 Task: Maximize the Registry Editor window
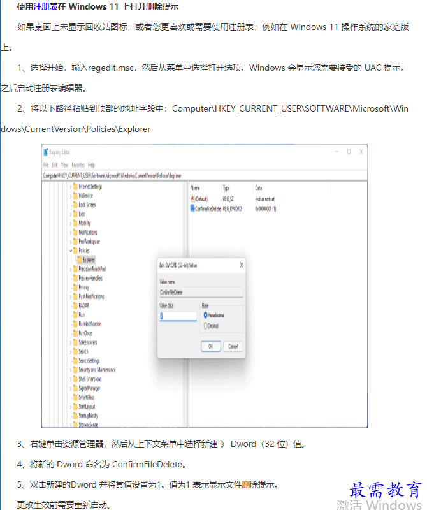point(349,152)
